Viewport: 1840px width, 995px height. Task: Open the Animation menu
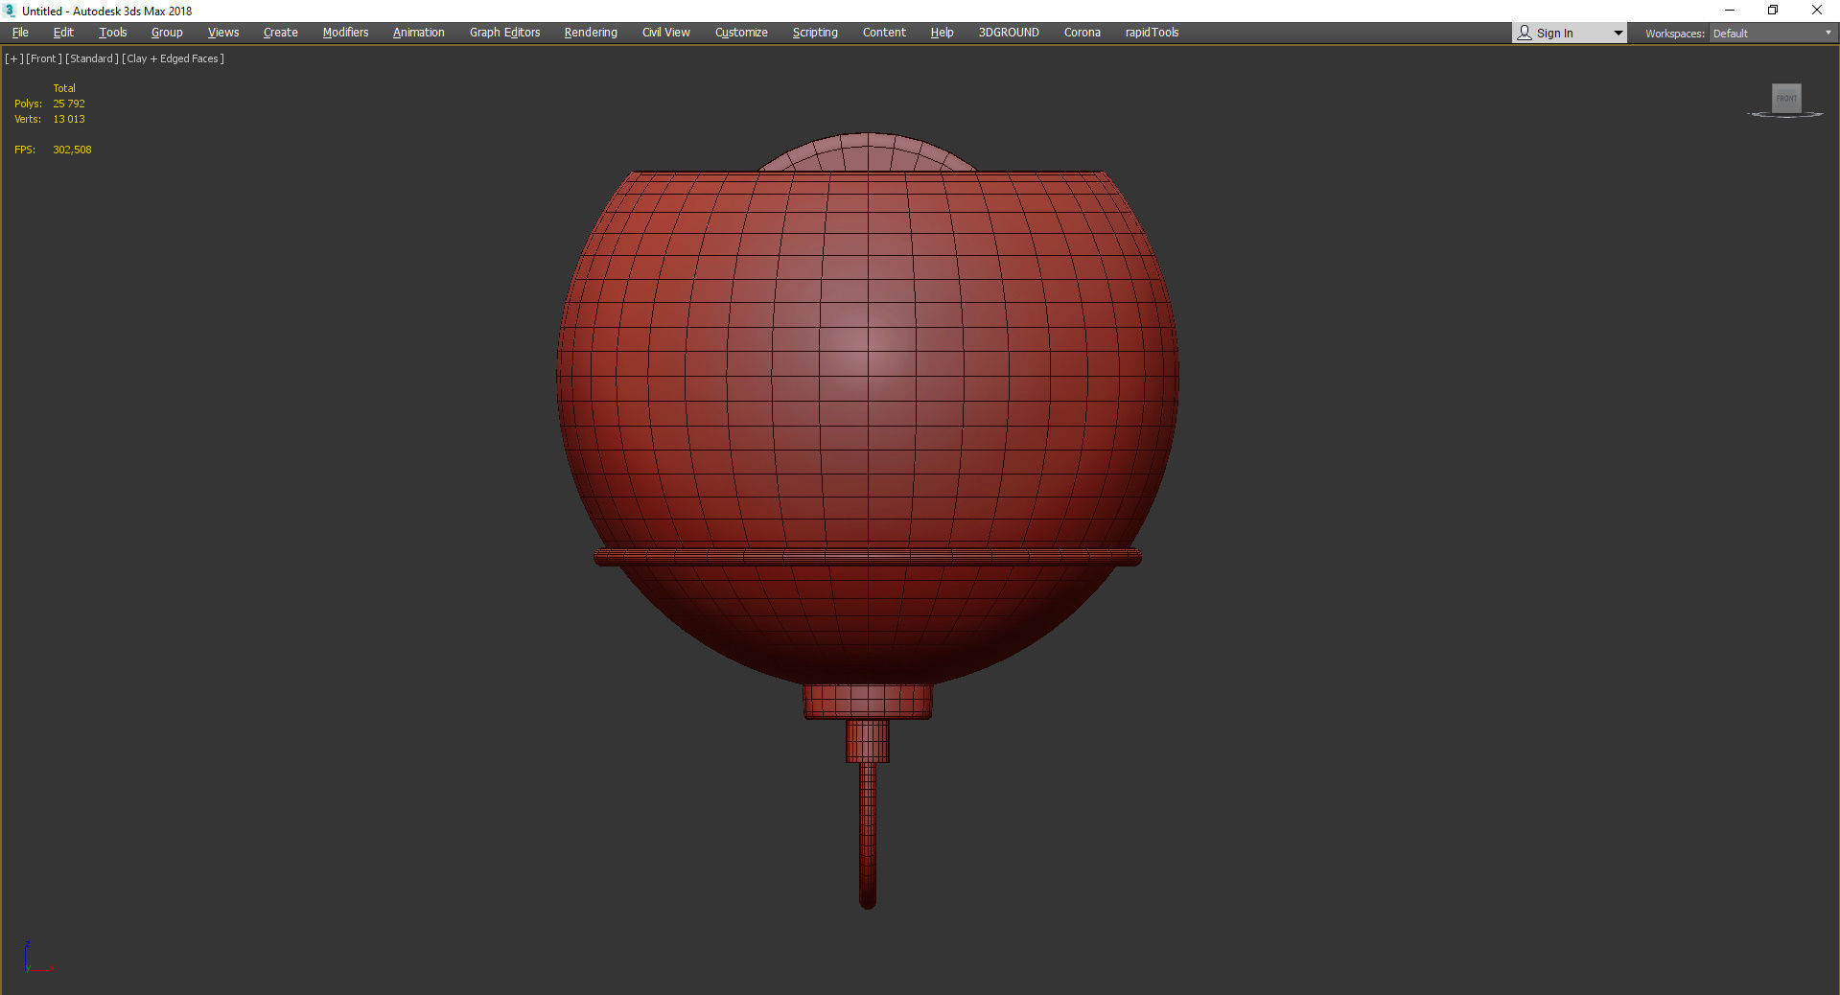click(419, 33)
